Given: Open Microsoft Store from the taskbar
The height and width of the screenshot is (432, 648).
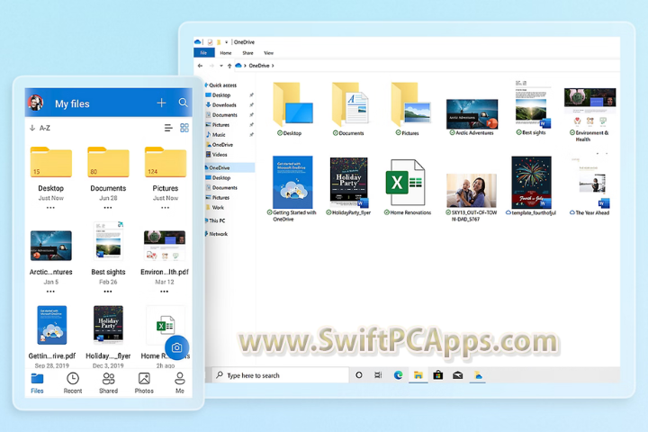Looking at the screenshot, I should click(x=438, y=375).
